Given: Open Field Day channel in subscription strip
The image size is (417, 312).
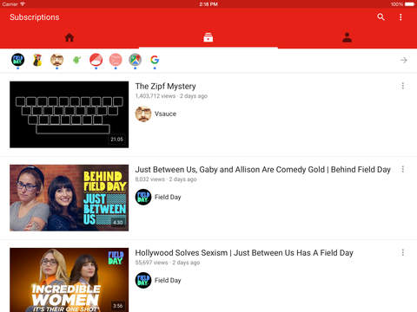Looking at the screenshot, I should [17, 60].
